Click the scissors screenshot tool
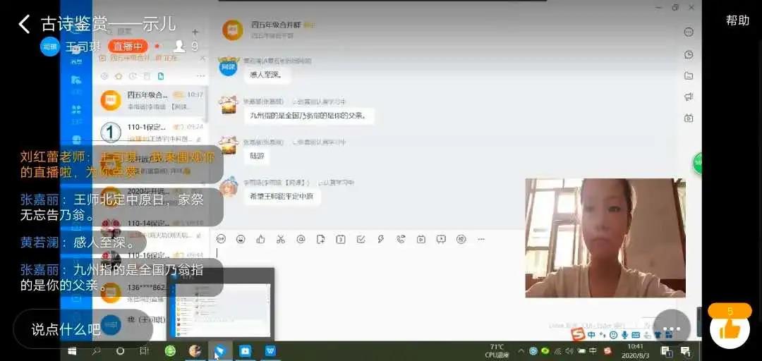This screenshot has height=361, width=762. point(281,239)
